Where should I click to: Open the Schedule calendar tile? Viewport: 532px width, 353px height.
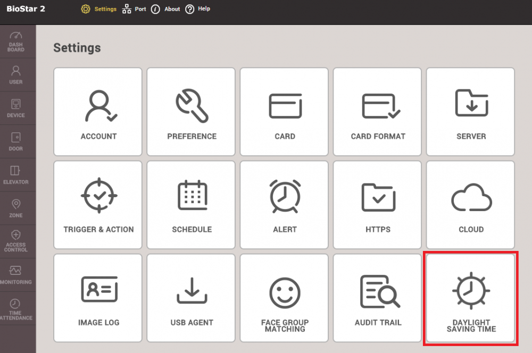coord(192,205)
